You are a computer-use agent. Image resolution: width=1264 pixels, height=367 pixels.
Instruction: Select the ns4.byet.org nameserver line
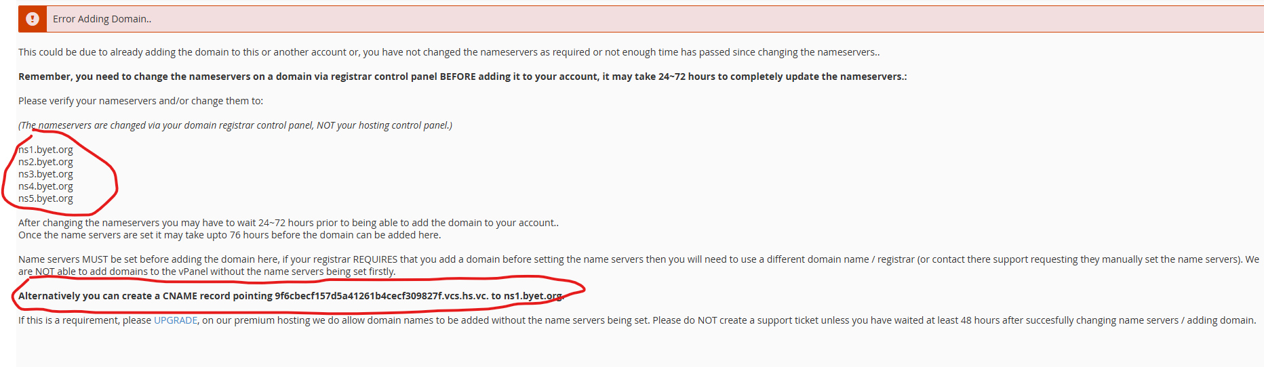pos(45,186)
